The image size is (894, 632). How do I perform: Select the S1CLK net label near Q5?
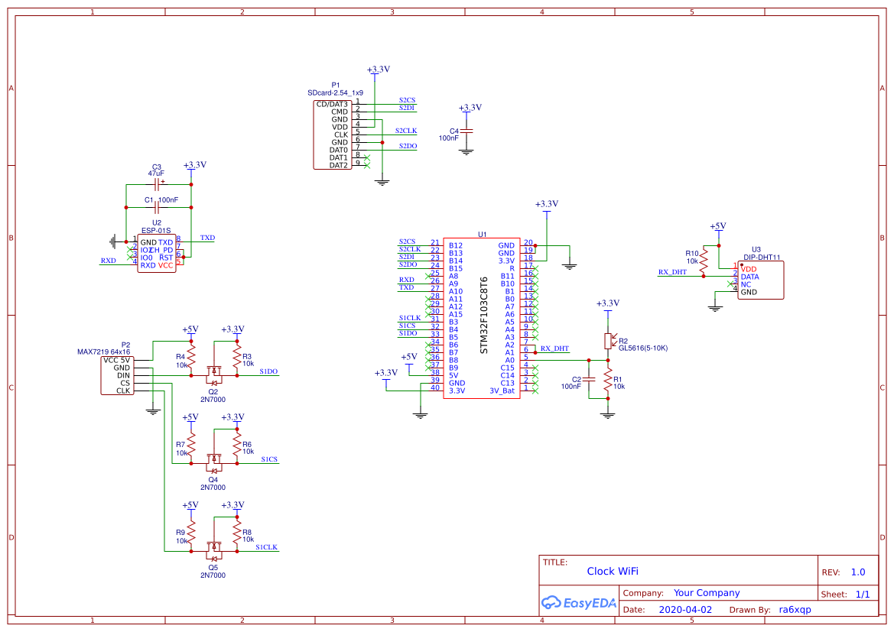(266, 547)
